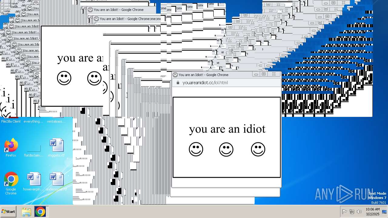The height and width of the screenshot is (218, 388).
Task: Click the 'you are an idiot' text in the front window
Action: (227, 129)
